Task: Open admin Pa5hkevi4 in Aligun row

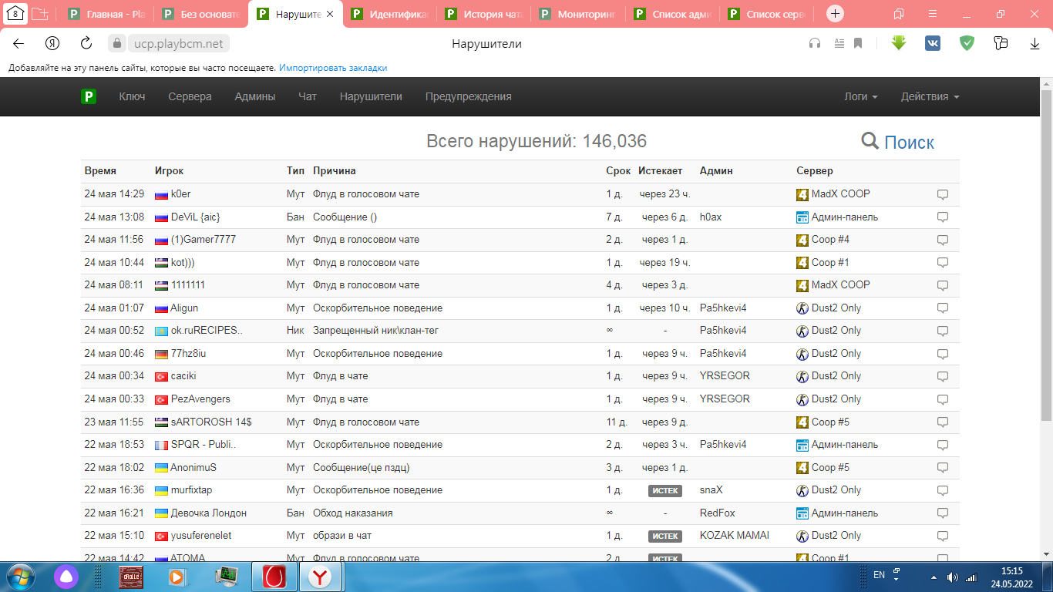Action: [723, 308]
